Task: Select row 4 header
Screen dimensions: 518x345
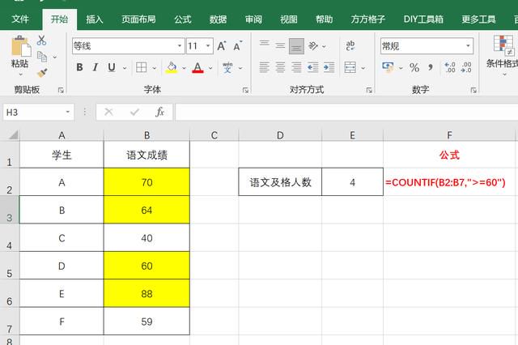Action: tap(10, 237)
